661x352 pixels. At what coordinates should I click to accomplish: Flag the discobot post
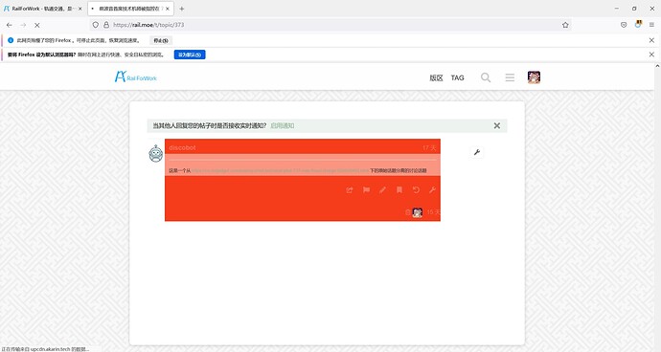(366, 190)
